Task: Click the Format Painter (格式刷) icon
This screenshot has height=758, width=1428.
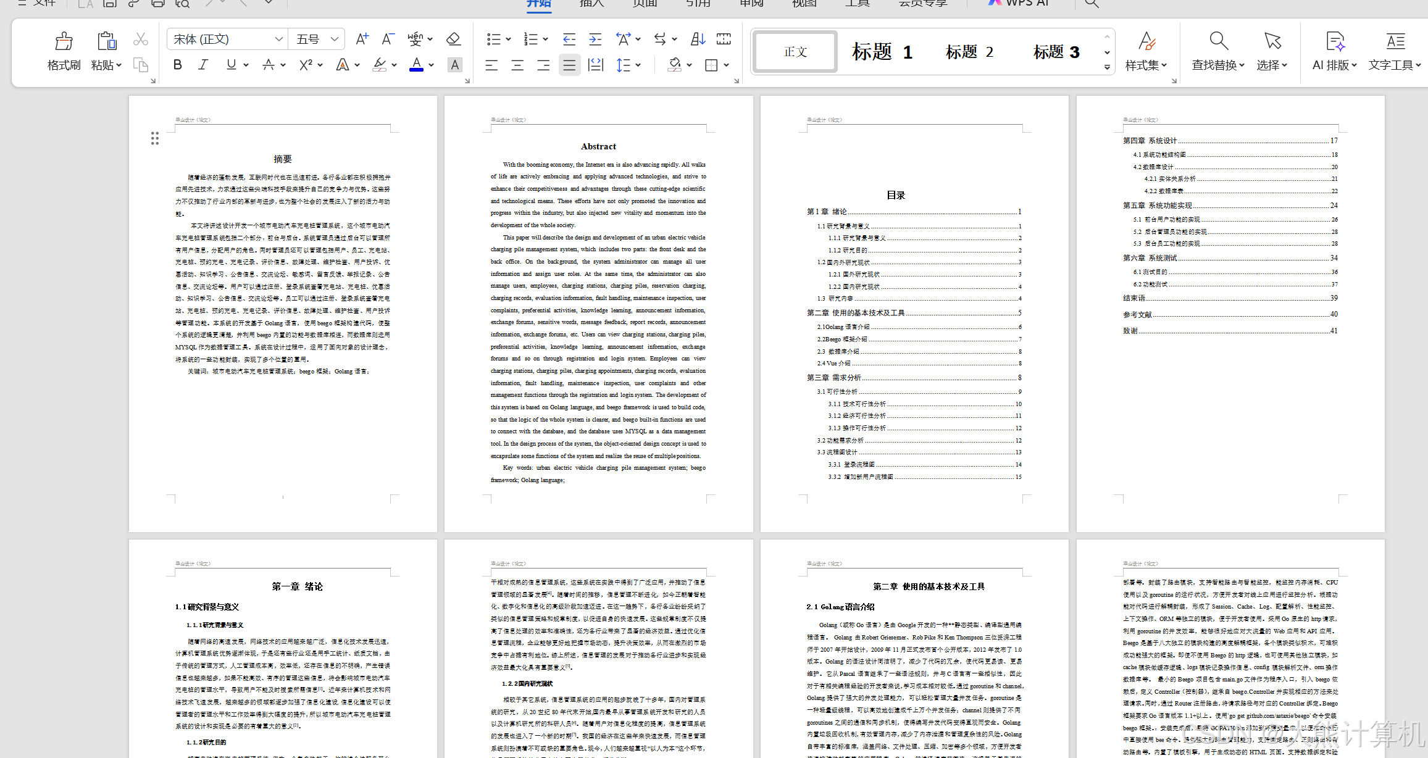Action: click(x=64, y=42)
